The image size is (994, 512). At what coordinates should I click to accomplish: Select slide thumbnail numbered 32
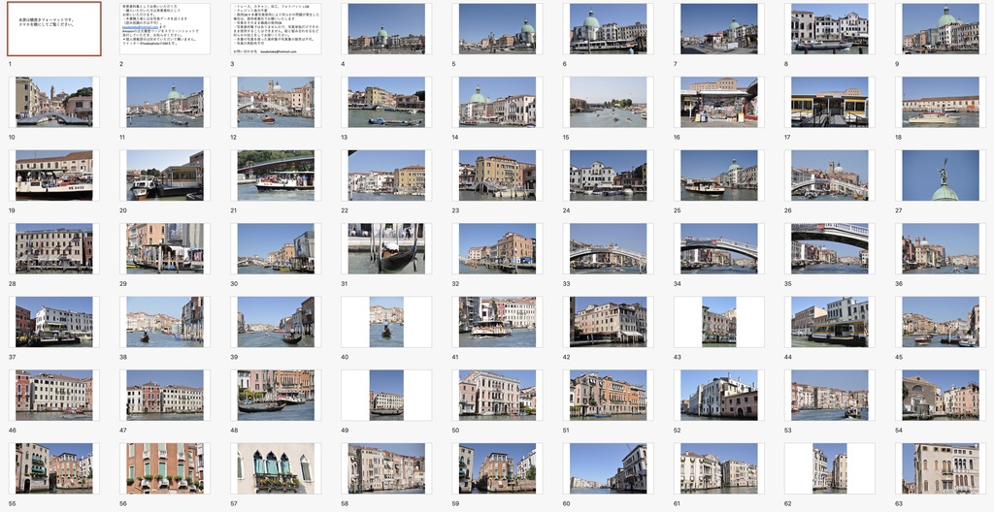coord(498,248)
